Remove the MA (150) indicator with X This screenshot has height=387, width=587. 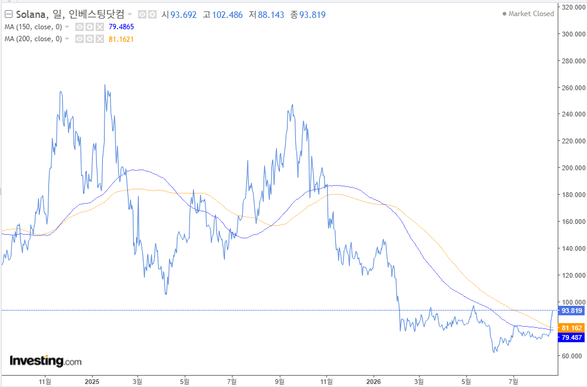coord(100,27)
